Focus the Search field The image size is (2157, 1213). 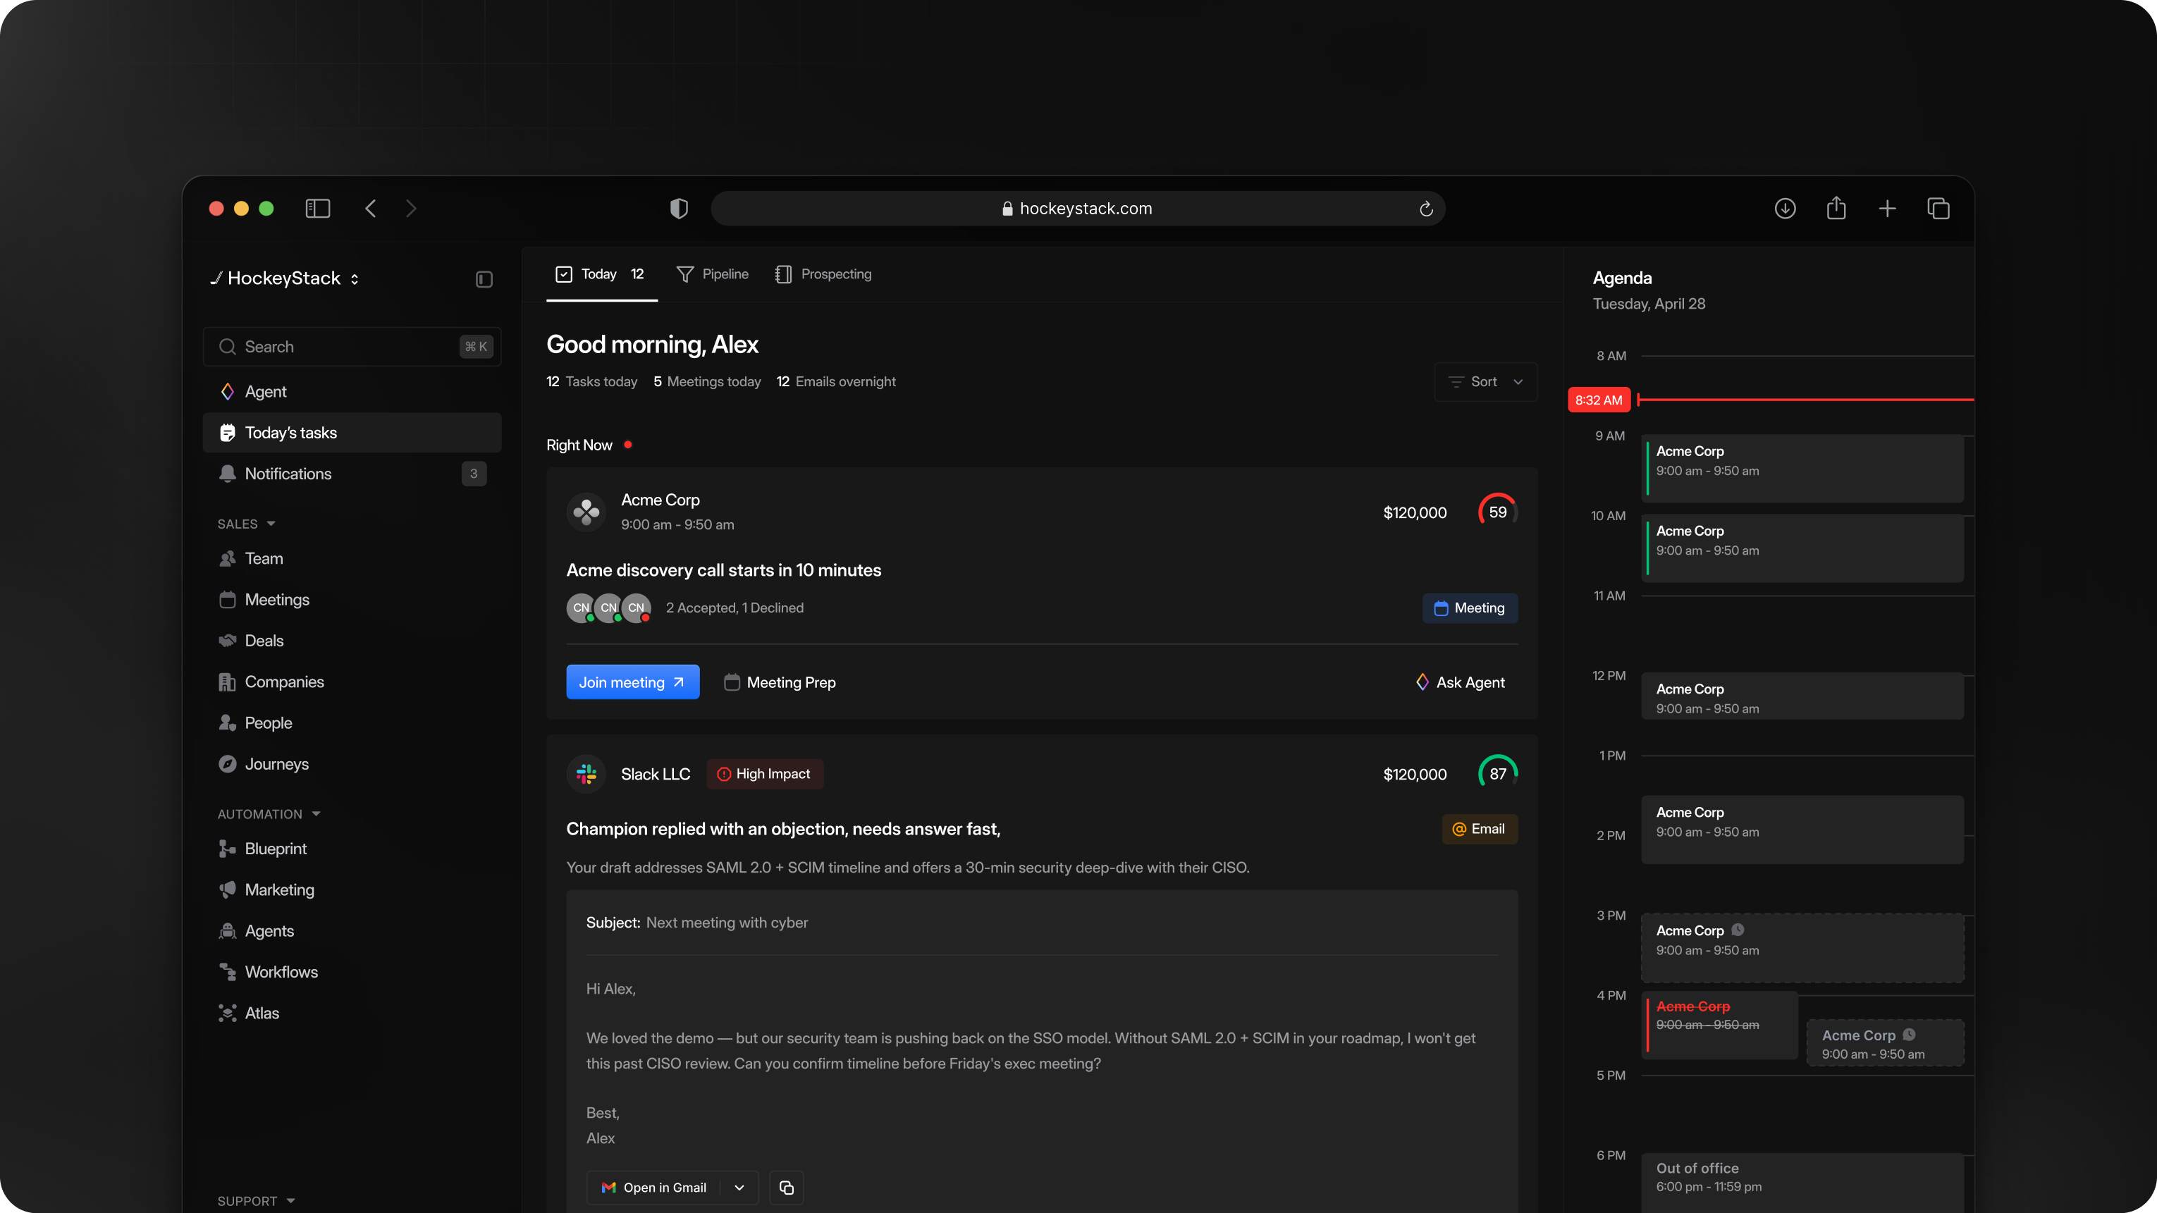click(352, 347)
